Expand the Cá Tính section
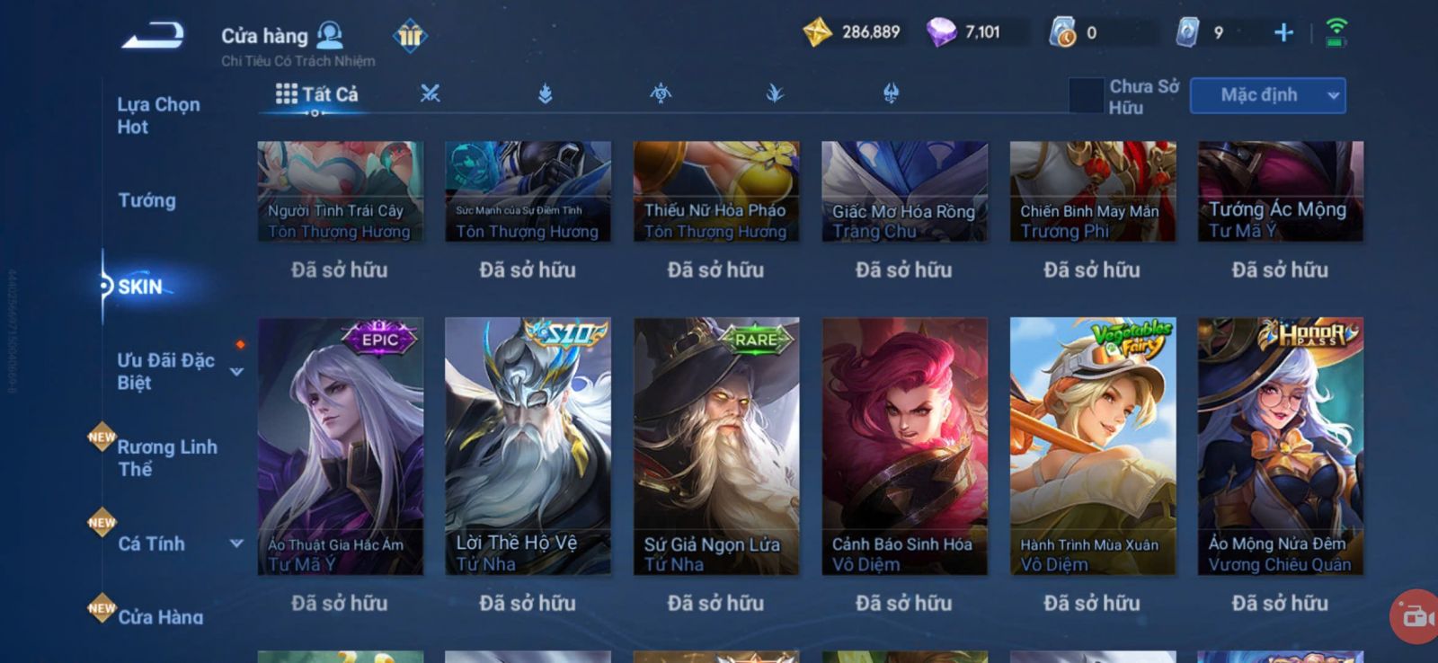1438x663 pixels. coord(237,543)
